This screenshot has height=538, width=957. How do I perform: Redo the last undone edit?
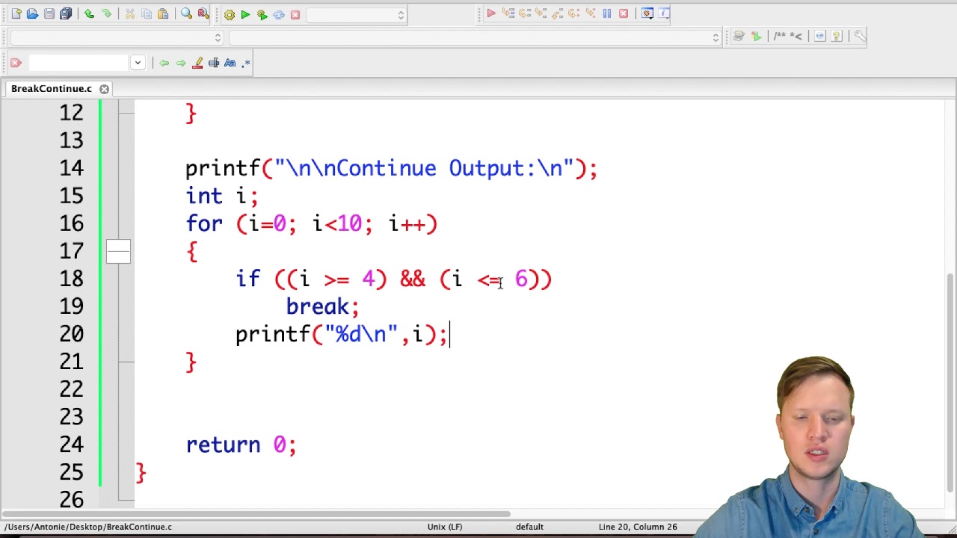[106, 14]
